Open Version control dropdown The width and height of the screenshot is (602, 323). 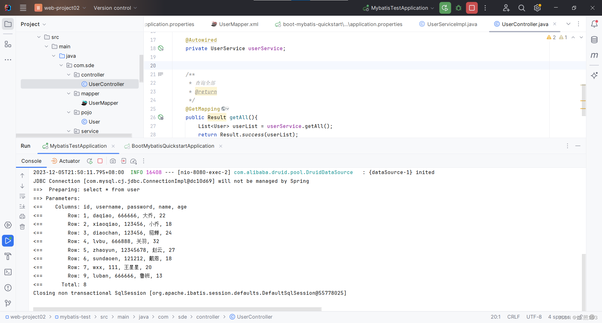click(115, 8)
